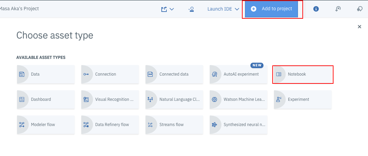Click the plus icon in Add to project
Screen dimensions: 368x156
254,9
